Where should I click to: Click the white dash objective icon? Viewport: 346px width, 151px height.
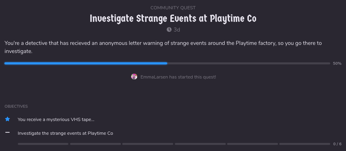pos(8,132)
